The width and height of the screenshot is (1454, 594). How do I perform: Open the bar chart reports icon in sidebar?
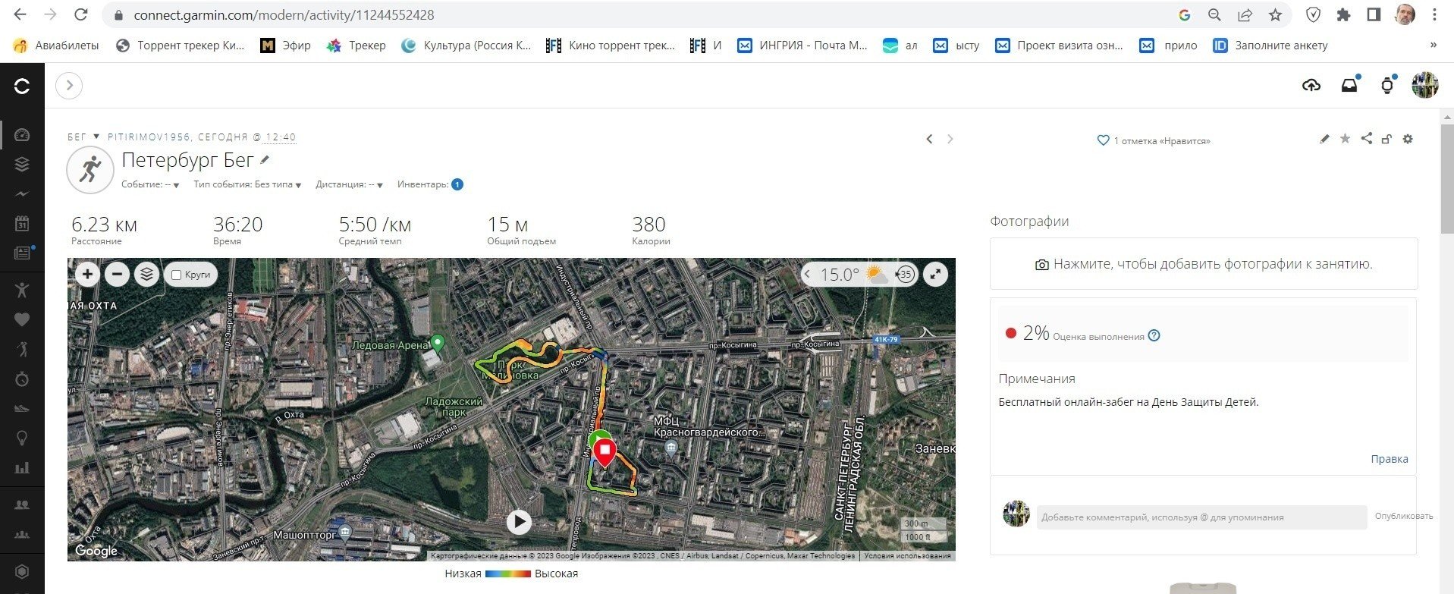point(22,468)
